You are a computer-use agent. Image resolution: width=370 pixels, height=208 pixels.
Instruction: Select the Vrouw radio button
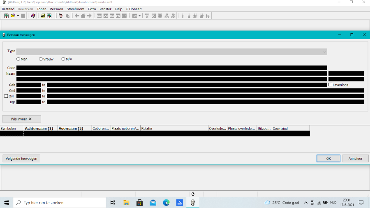coord(41,59)
